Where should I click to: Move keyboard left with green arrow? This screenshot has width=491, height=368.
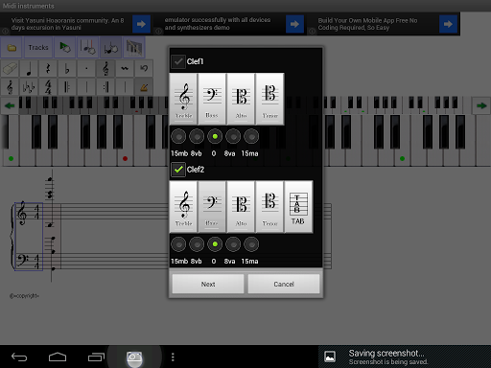tap(10, 105)
